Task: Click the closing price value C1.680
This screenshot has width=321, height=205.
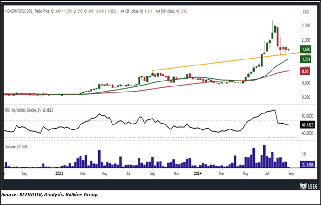Action: coord(88,11)
